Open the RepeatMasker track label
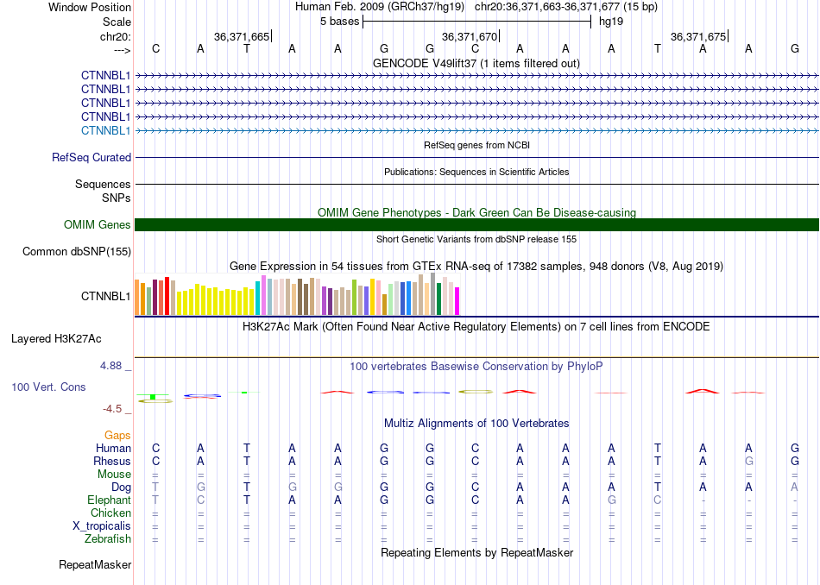Image resolution: width=820 pixels, height=585 pixels. pyautogui.click(x=95, y=564)
